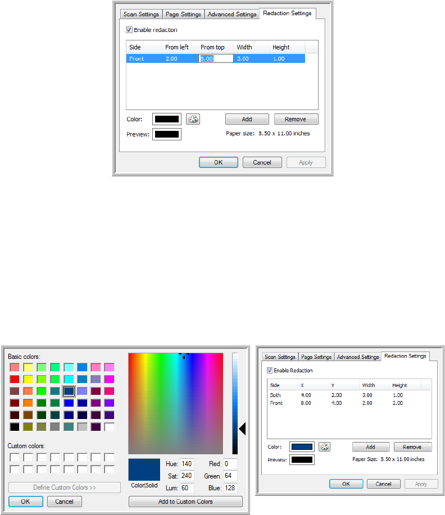The image size is (445, 515).
Task: Click Apply in top redaction dialog
Action: (x=306, y=162)
